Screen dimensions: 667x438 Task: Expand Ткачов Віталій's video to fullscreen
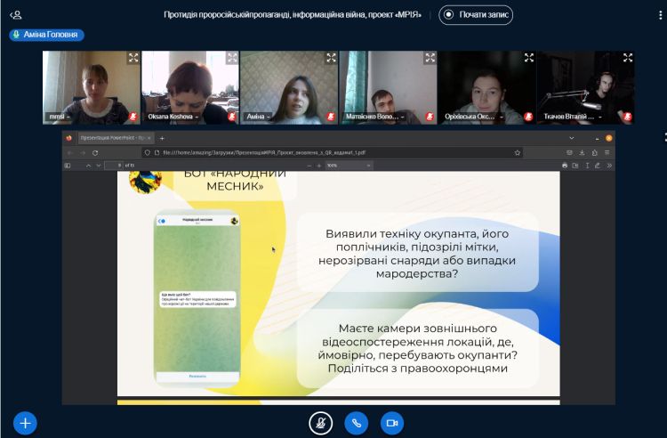[626, 58]
